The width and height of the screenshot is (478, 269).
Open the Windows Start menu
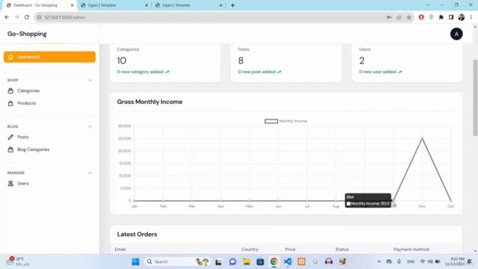[x=135, y=262]
